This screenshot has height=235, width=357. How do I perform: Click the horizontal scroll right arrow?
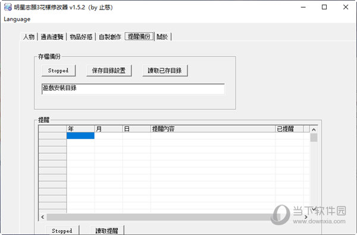(x=306, y=217)
